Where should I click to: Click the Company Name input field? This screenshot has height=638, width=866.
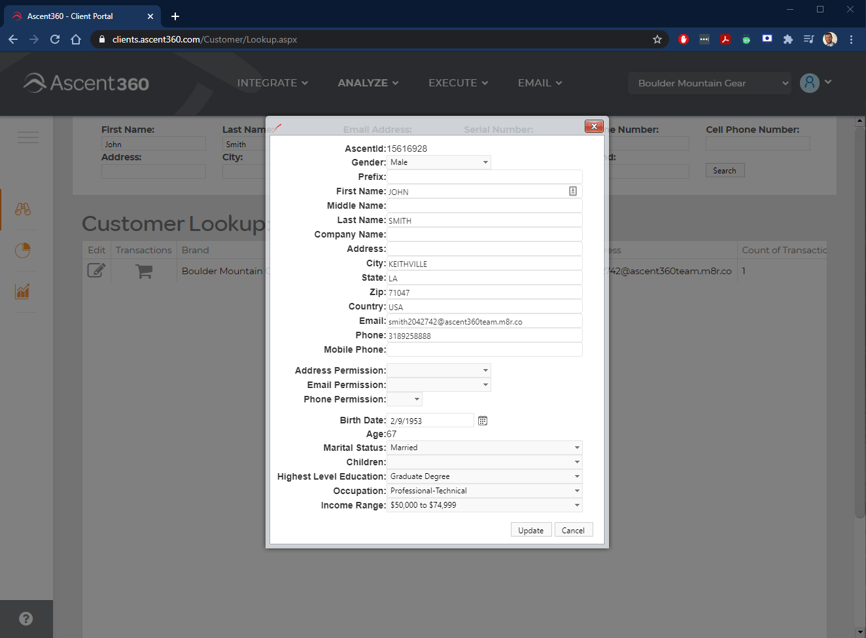pyautogui.click(x=485, y=234)
